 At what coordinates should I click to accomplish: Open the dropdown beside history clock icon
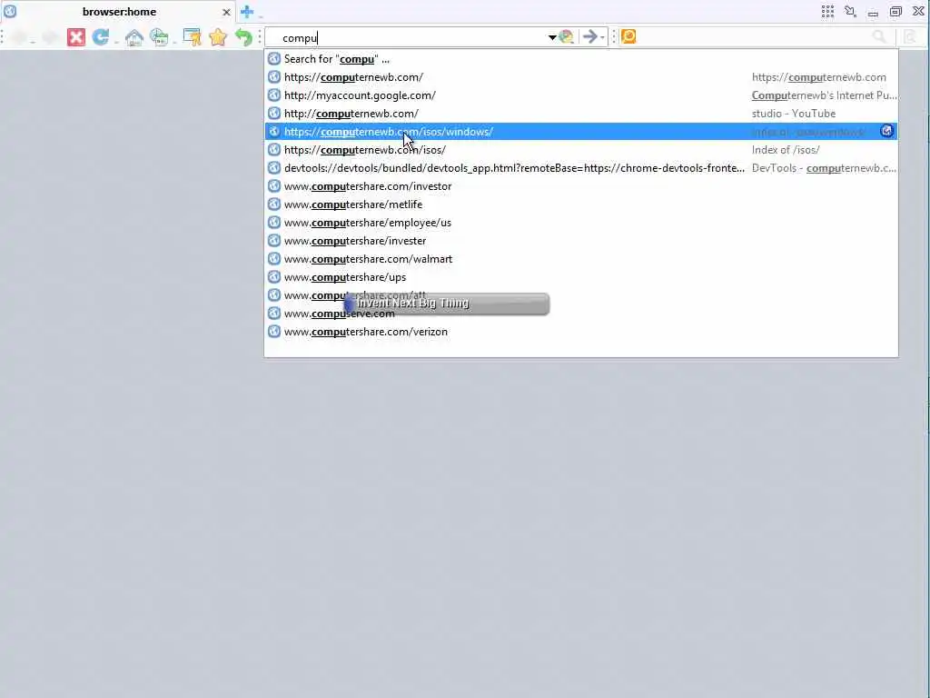click(x=174, y=42)
